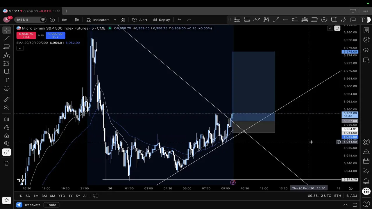372x209 pixels.
Task: Open the MES1! symbol search field
Action: [x=30, y=20]
